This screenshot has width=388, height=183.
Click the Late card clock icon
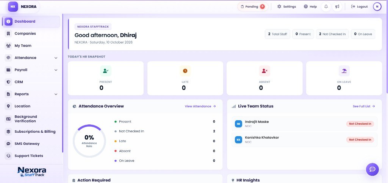(185, 71)
